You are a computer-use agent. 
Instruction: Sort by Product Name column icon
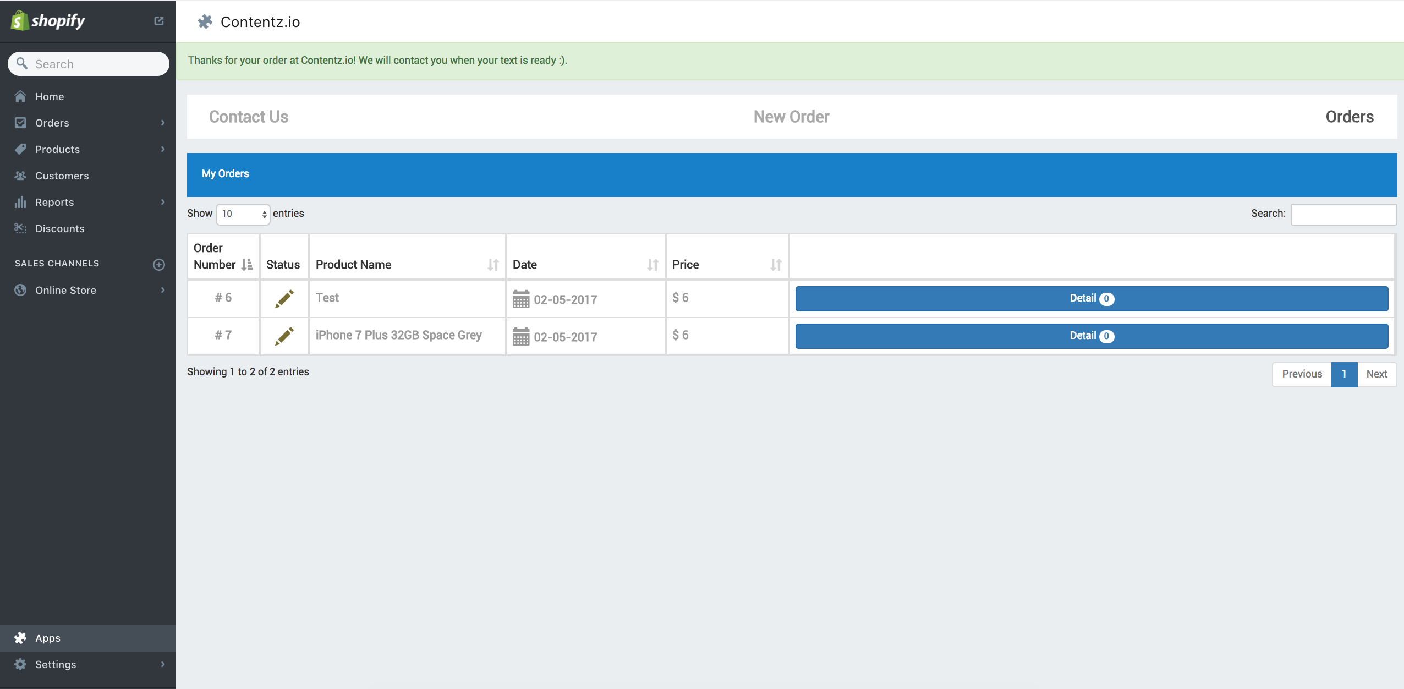point(493,265)
